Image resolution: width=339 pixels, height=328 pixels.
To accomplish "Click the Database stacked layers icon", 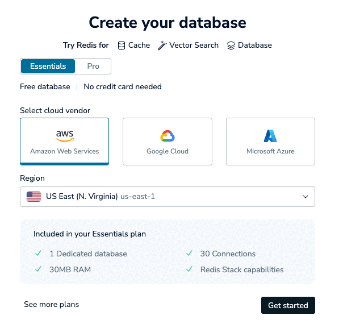I will 231,45.
